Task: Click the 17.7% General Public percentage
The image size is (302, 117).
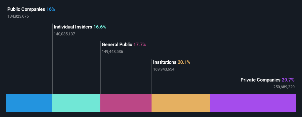Action: [x=140, y=45]
